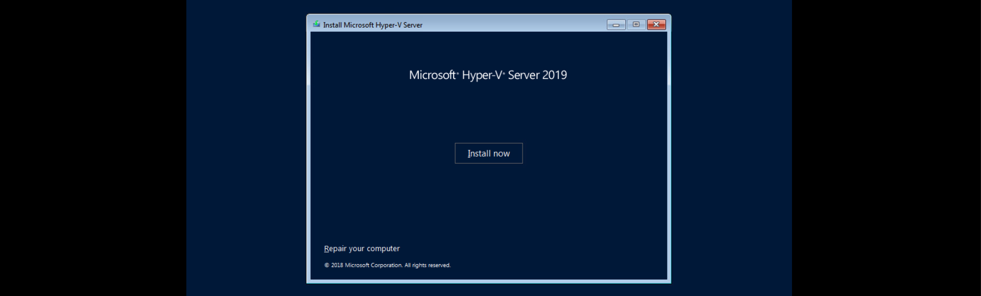This screenshot has width=981, height=296.
Task: Maximize the installer window
Action: pyautogui.click(x=636, y=24)
